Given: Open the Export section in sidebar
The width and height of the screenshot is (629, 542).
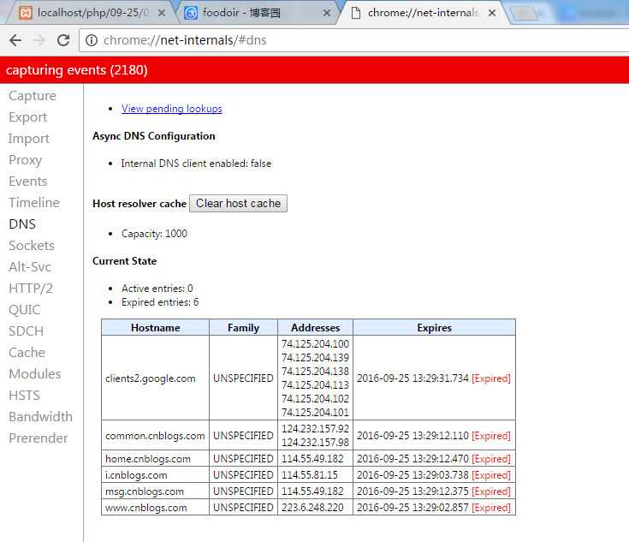Looking at the screenshot, I should [x=28, y=116].
